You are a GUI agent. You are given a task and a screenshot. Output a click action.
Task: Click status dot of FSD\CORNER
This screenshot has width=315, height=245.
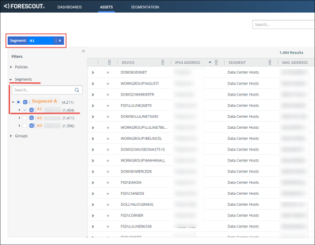click(x=108, y=216)
